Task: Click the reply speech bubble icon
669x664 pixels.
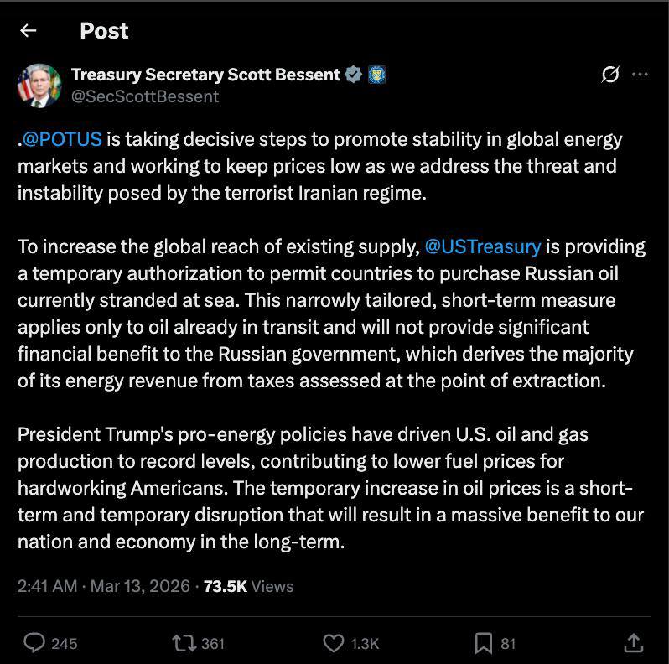Action: tap(34, 643)
